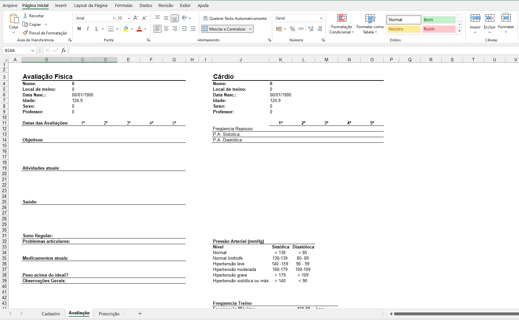The height and width of the screenshot is (320, 519).
Task: Click the Pincel de Formatação brush icon
Action: pyautogui.click(x=25, y=33)
